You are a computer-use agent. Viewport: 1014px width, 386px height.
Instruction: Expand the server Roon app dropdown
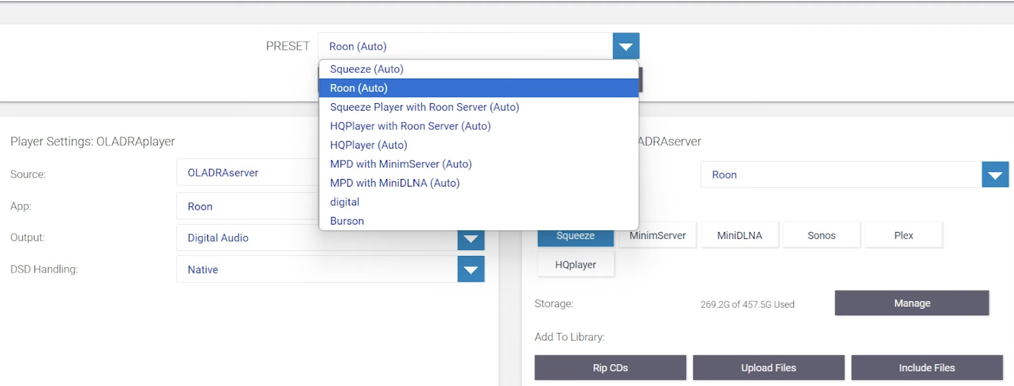[x=995, y=175]
